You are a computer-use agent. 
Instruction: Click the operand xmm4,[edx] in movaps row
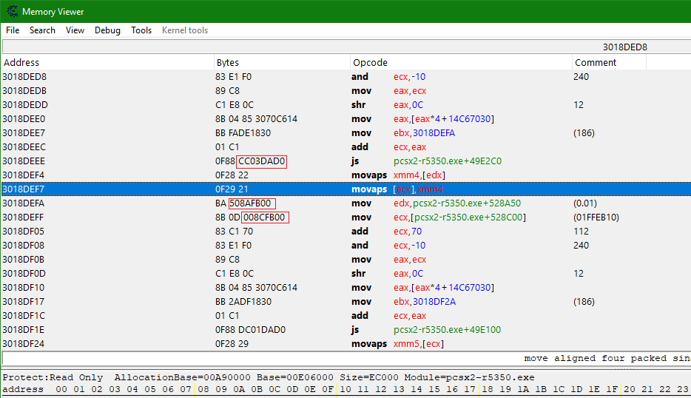tap(419, 175)
